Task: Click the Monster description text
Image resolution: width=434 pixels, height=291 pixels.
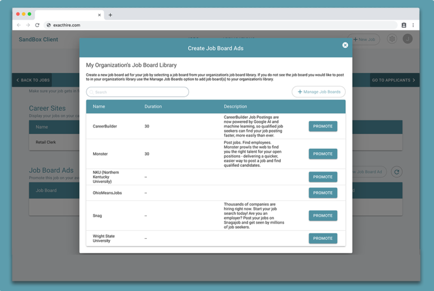Action: 253,153
